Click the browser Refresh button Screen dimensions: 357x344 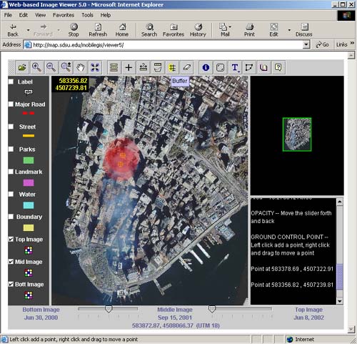(98, 30)
